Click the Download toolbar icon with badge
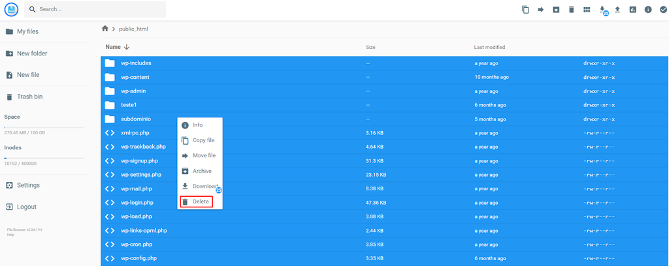669x266 pixels. click(x=602, y=10)
